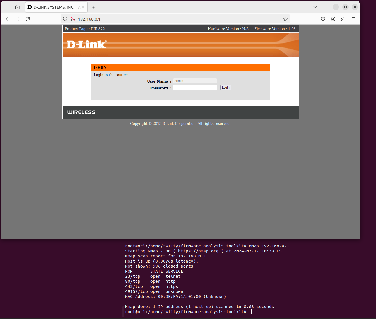The width and height of the screenshot is (376, 319).
Task: Select the D-LINK SYSTEMS, INC. tab
Action: click(56, 7)
